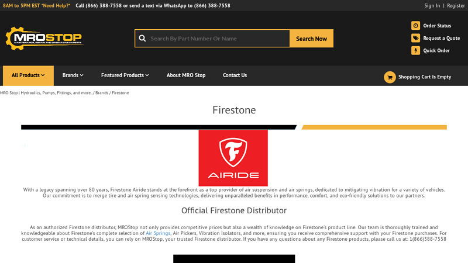The width and height of the screenshot is (468, 263).
Task: Open the Order Status link
Action: pyautogui.click(x=437, y=26)
